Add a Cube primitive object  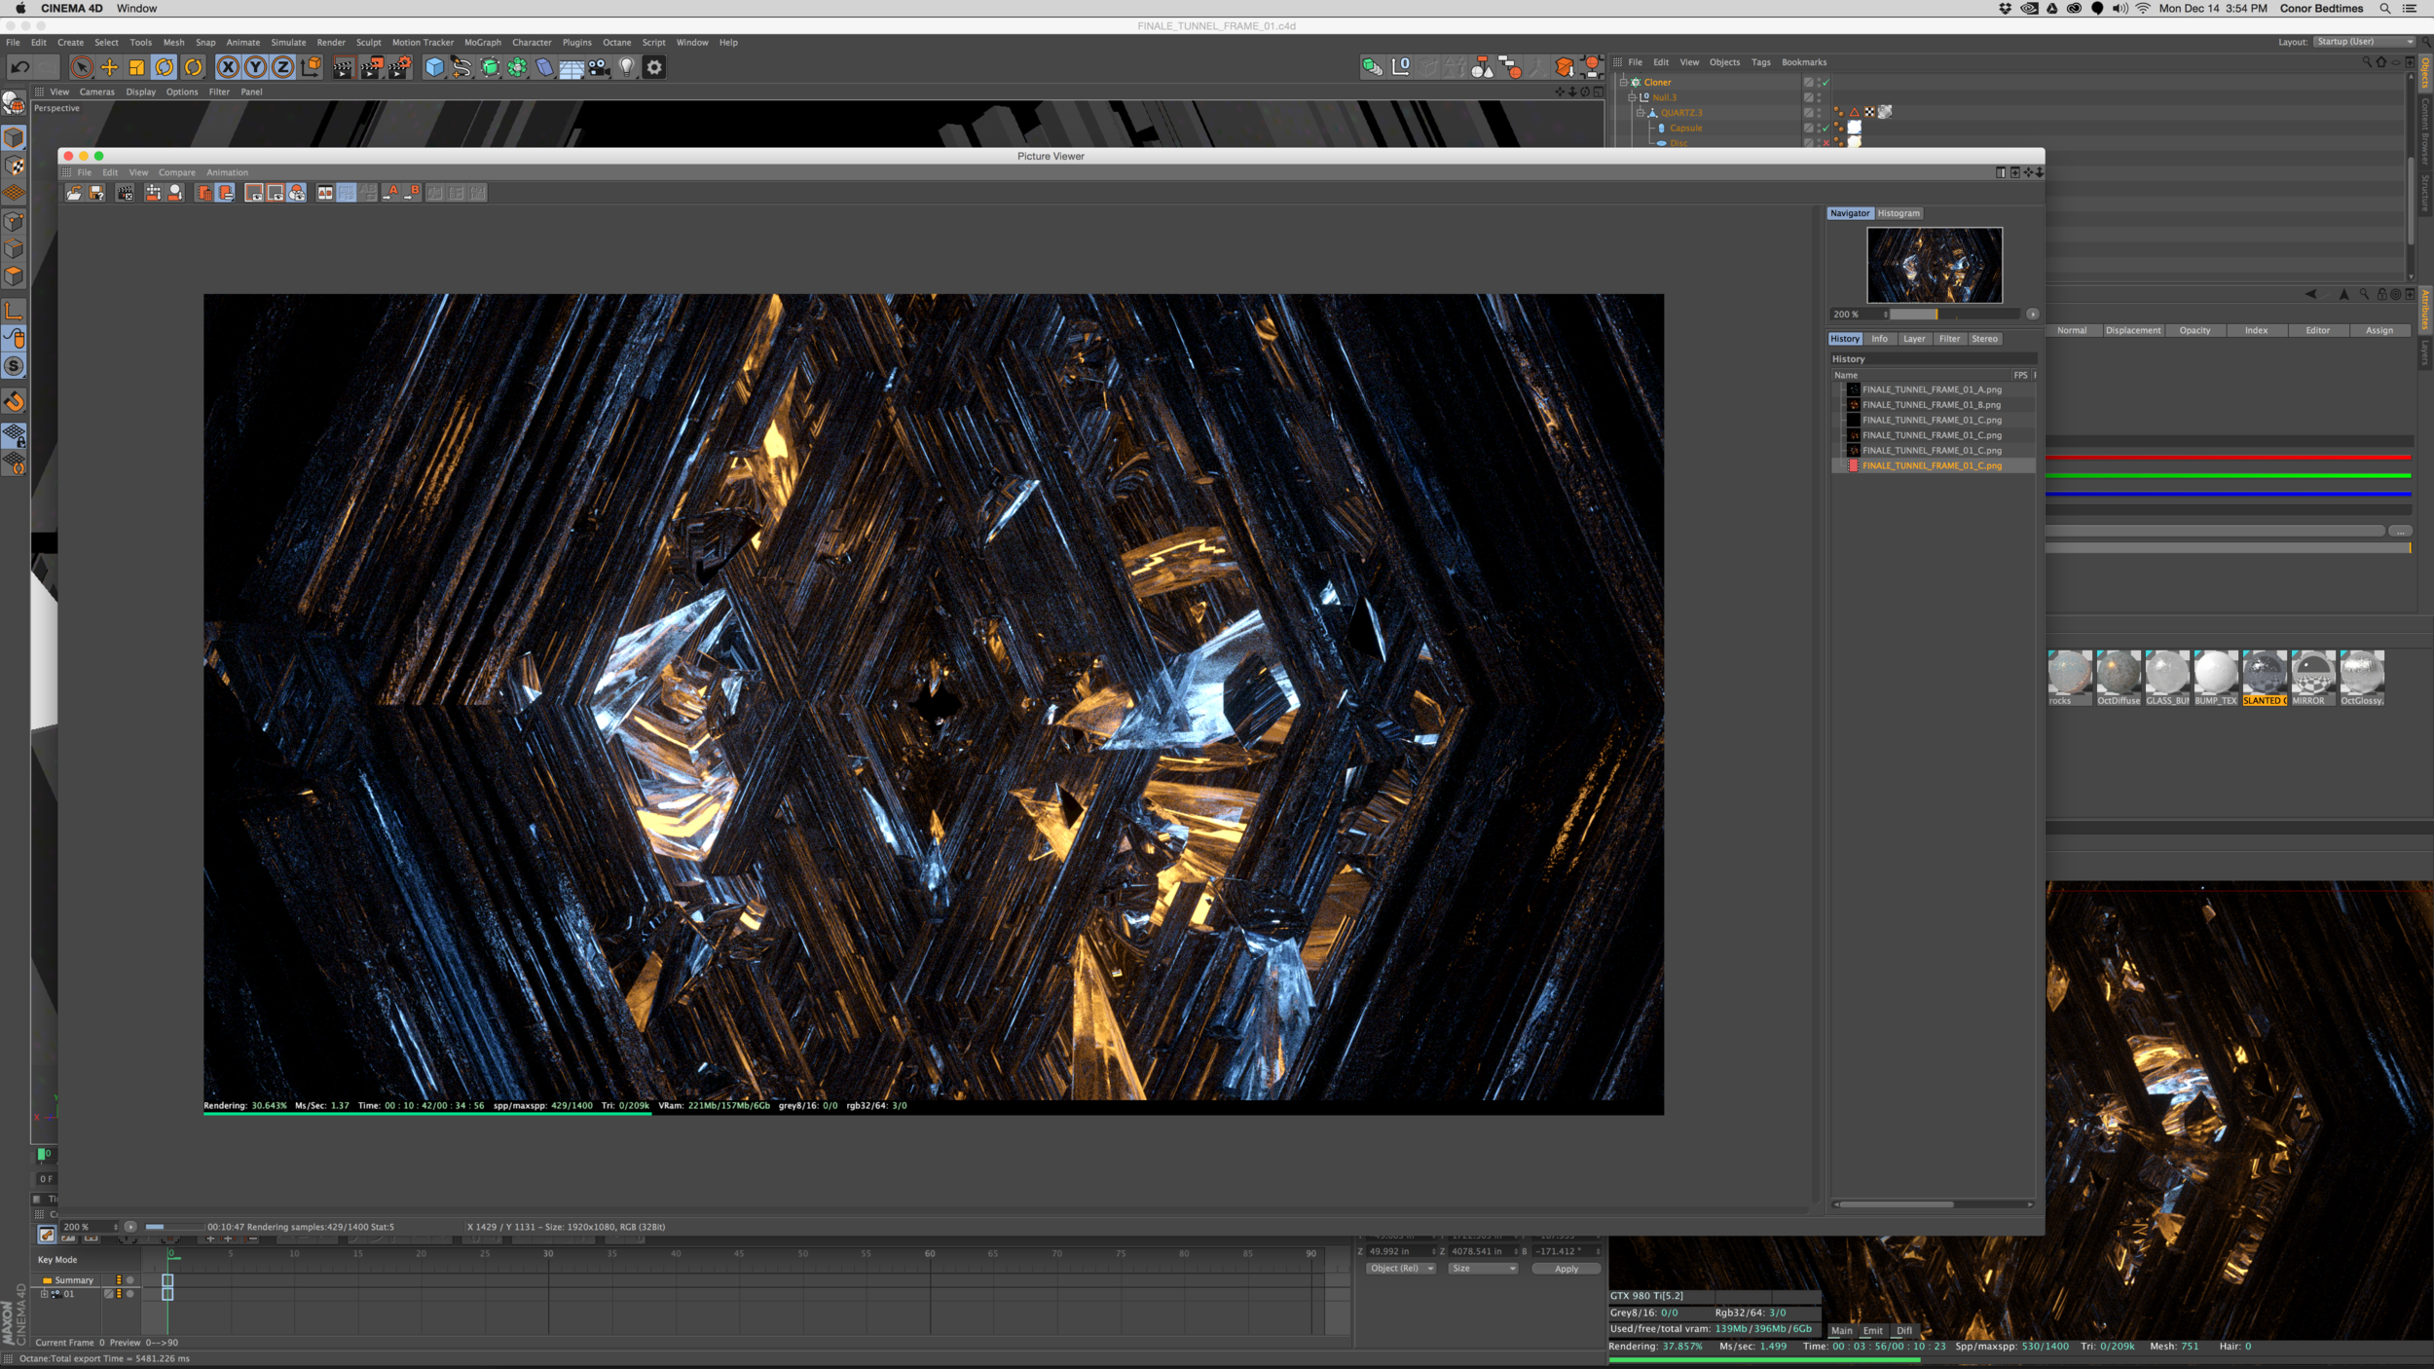(x=434, y=67)
